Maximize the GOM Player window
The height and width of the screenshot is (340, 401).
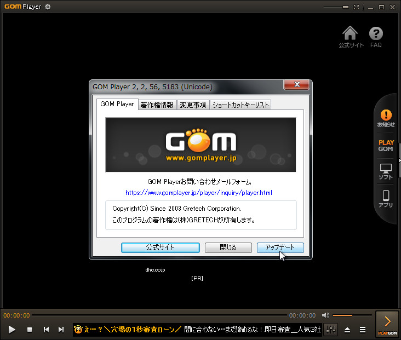tap(381, 7)
